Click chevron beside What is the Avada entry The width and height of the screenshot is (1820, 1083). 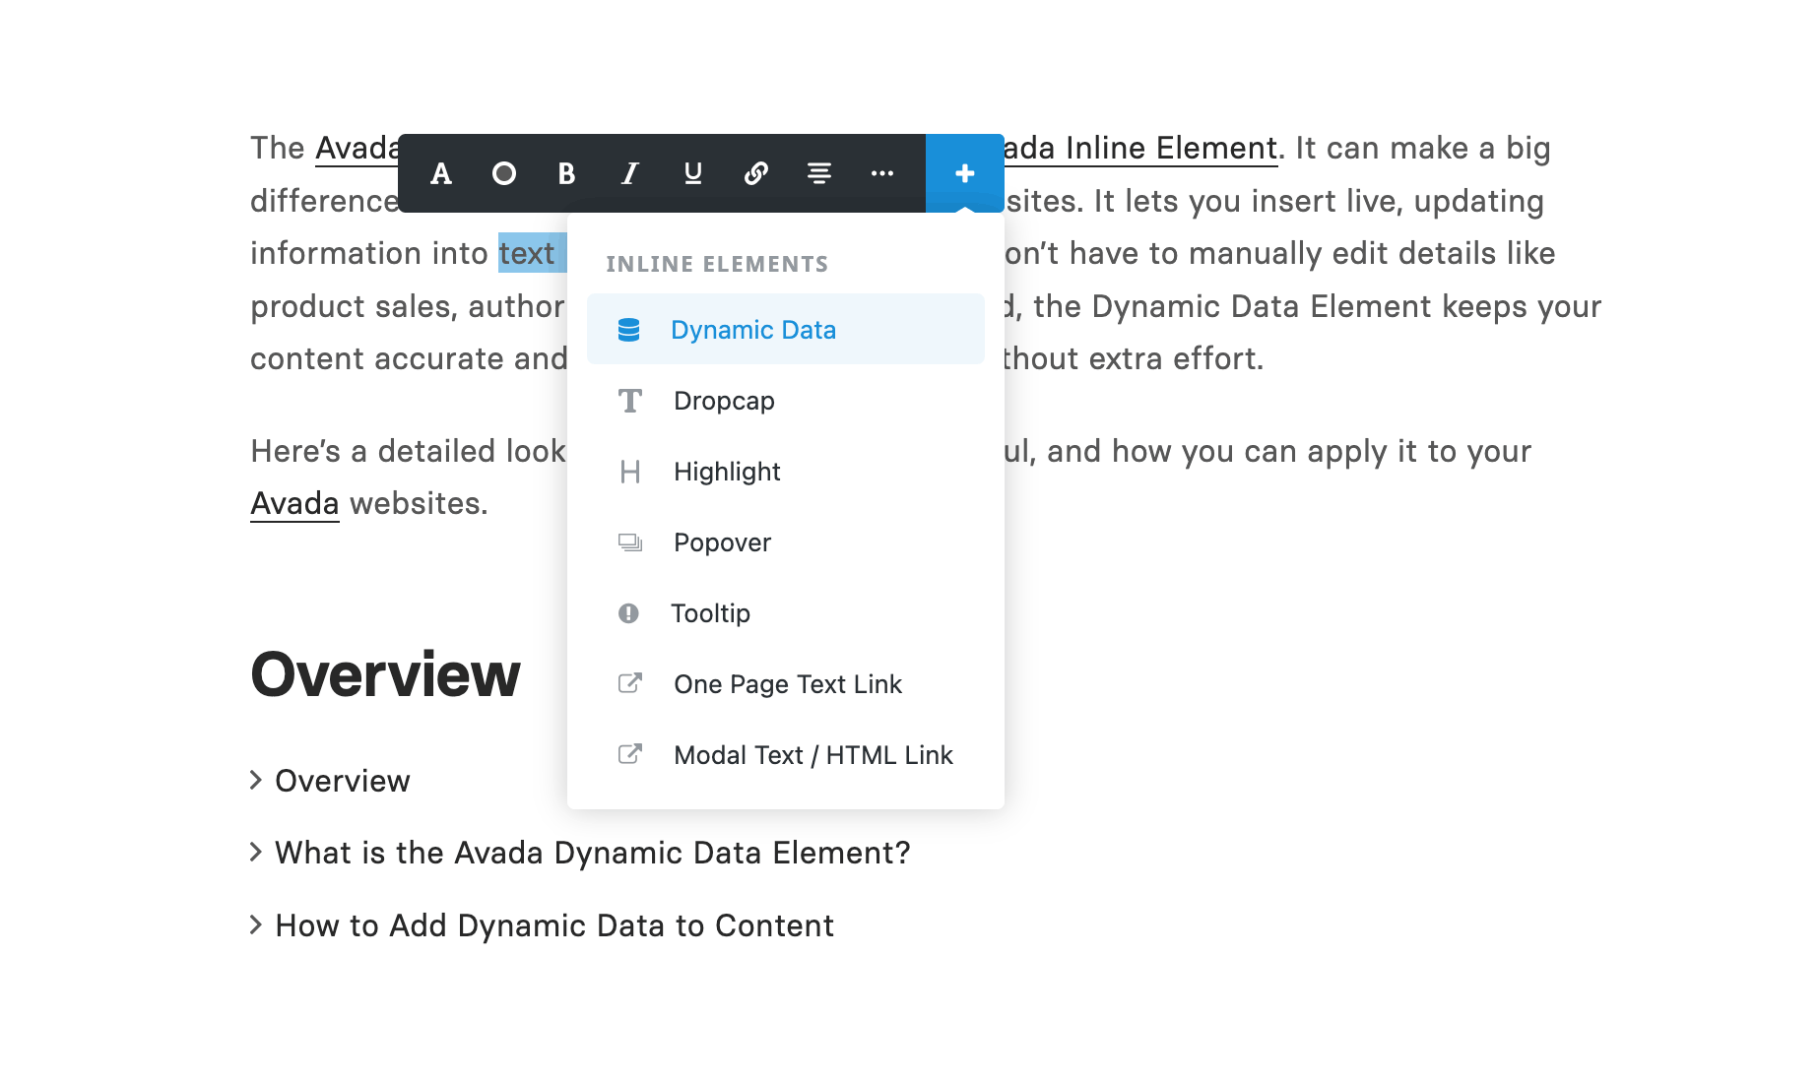point(256,852)
